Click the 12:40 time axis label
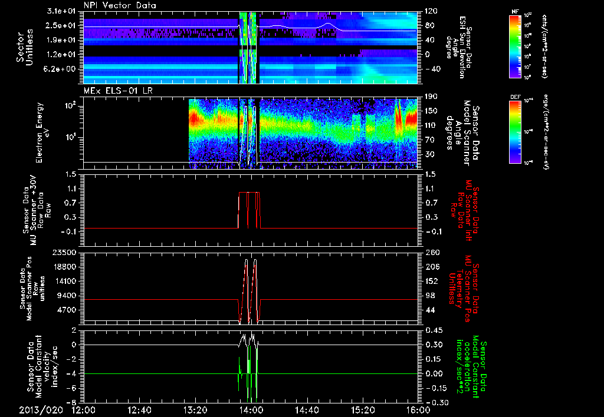 pos(139,410)
